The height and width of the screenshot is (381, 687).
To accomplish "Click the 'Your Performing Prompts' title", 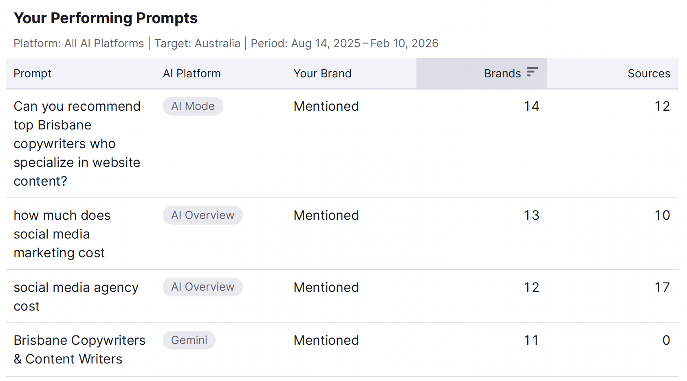I will tap(106, 18).
